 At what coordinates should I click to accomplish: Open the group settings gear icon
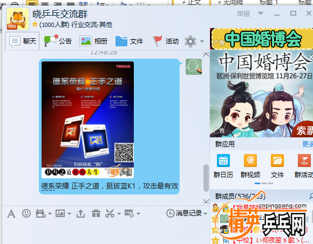click(190, 41)
